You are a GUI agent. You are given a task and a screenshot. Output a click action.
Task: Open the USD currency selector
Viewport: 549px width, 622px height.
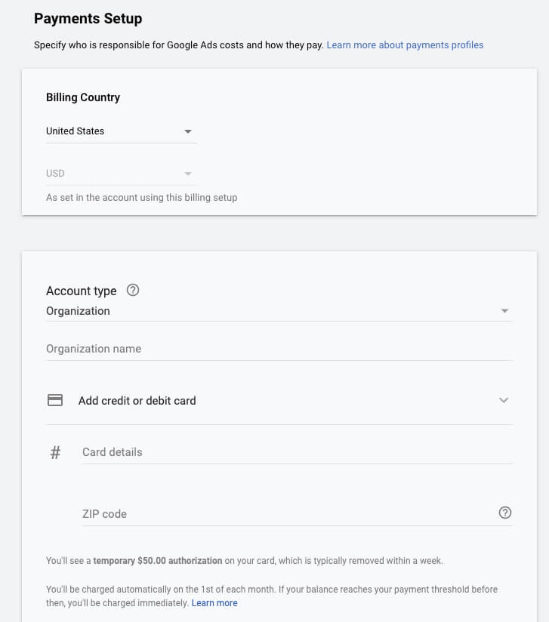coord(113,174)
